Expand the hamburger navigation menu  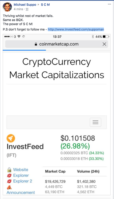(96, 122)
